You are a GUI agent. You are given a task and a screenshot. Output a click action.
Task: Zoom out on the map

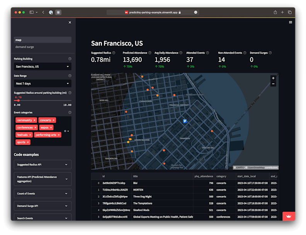(x=273, y=84)
